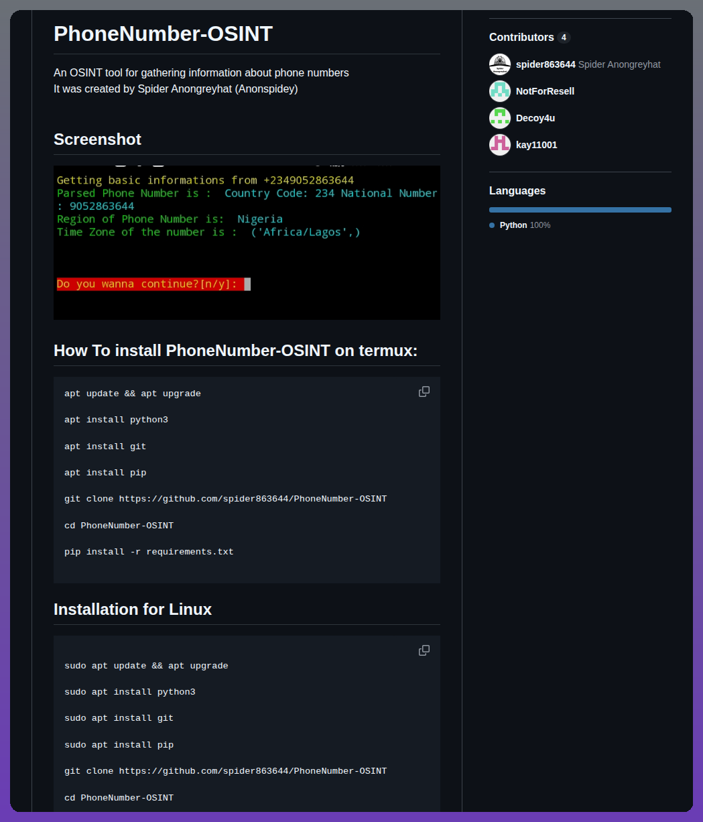Viewport: 703px width, 822px height.
Task: Open kay11001 avatar image
Action: (x=500, y=145)
